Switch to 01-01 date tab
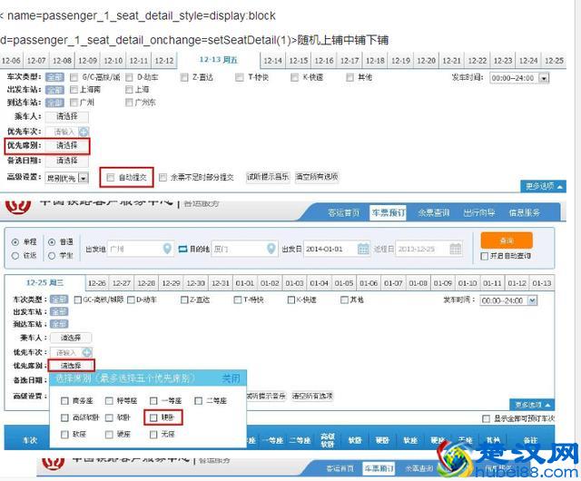The height and width of the screenshot is (481, 581). coord(245,283)
